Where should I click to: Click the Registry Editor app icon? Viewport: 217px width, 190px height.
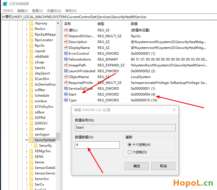coord(5,4)
